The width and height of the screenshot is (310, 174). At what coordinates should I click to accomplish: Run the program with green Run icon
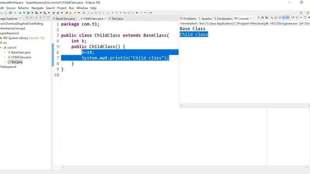tap(28, 13)
